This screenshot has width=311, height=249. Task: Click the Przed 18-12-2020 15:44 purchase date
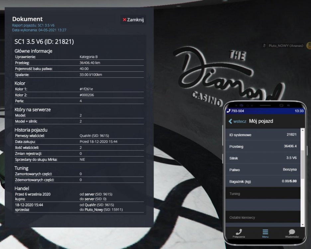(x=99, y=141)
